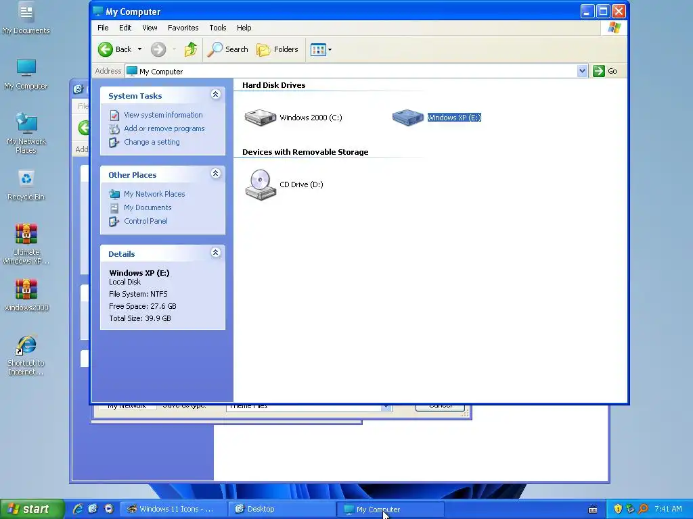Collapse the Other Places panel
This screenshot has width=693, height=519.
click(x=216, y=174)
